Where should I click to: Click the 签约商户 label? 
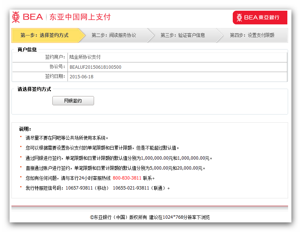point(55,57)
